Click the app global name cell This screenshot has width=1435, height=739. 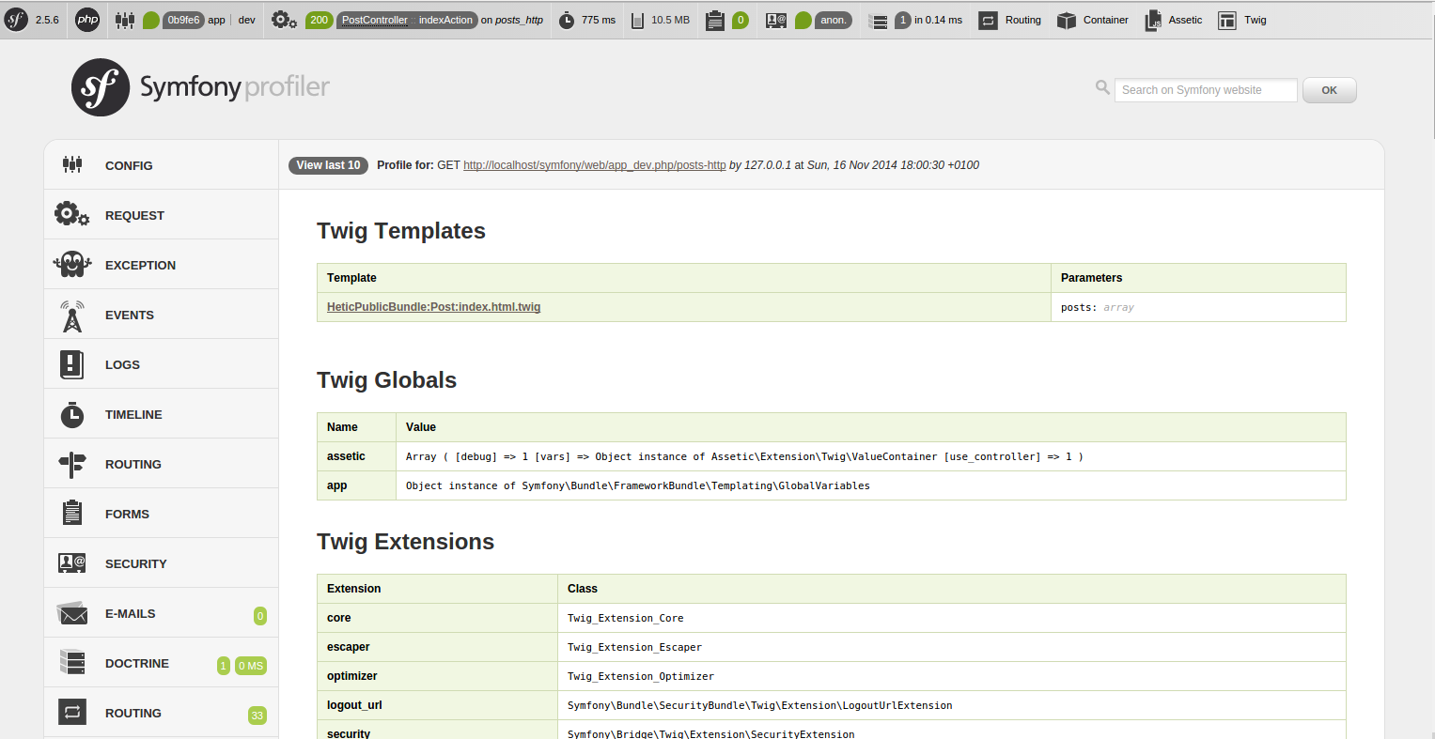point(356,485)
